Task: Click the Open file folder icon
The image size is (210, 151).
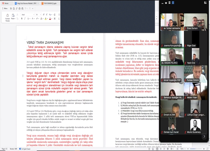Action: pyautogui.click(x=11, y=8)
